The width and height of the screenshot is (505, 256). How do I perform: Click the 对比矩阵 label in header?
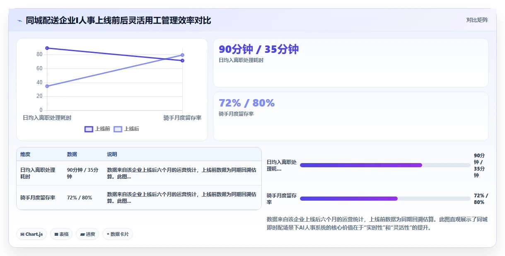click(477, 20)
